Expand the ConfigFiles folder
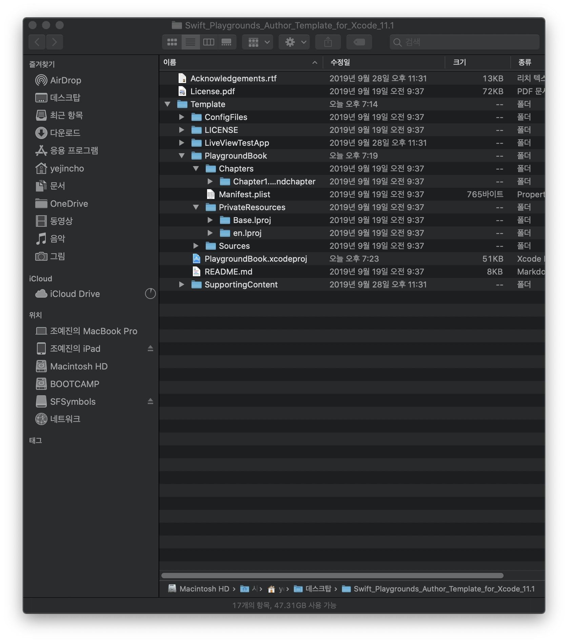Viewport: 568px width, 642px height. pos(182,117)
